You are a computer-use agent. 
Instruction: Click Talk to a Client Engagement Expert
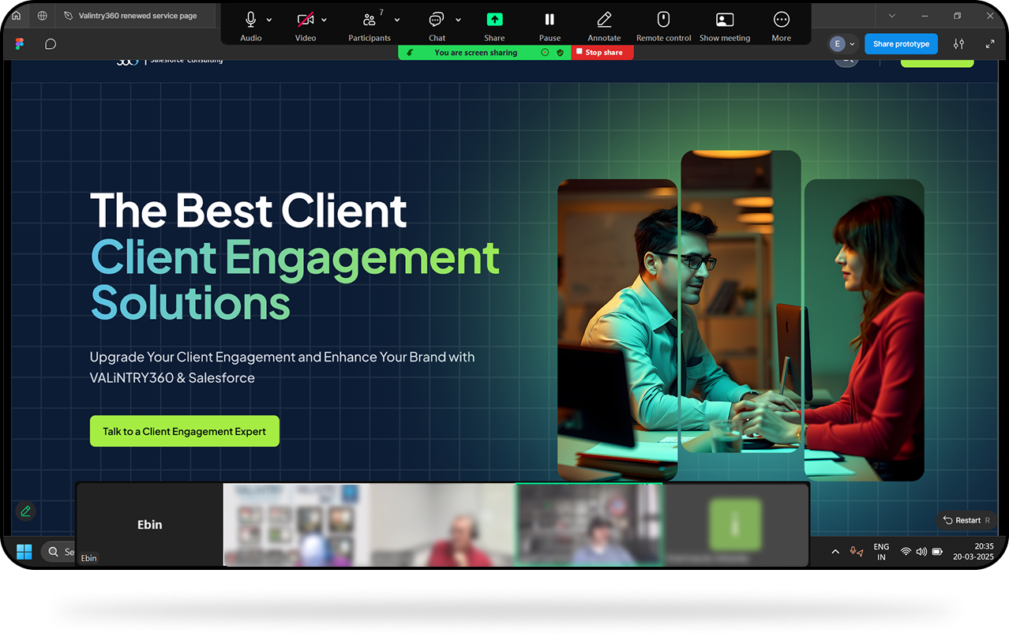click(185, 431)
